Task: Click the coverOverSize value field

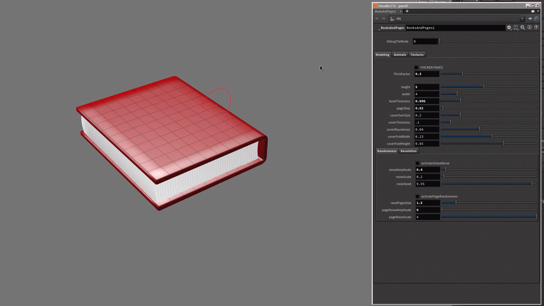Action: tap(427, 115)
